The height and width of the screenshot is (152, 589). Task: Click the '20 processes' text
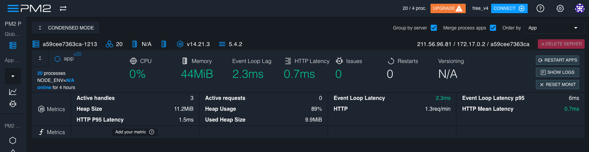[51, 73]
